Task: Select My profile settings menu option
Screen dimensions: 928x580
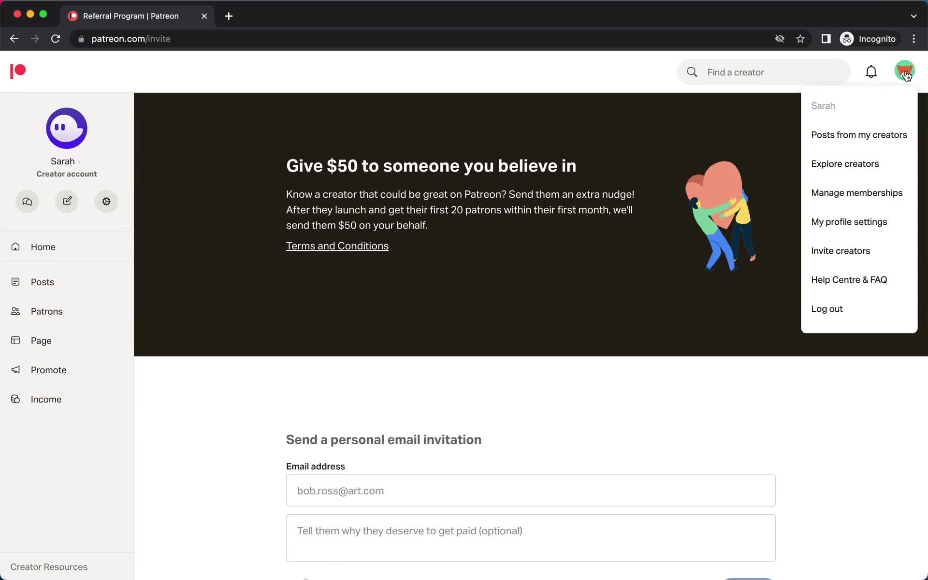Action: point(849,221)
